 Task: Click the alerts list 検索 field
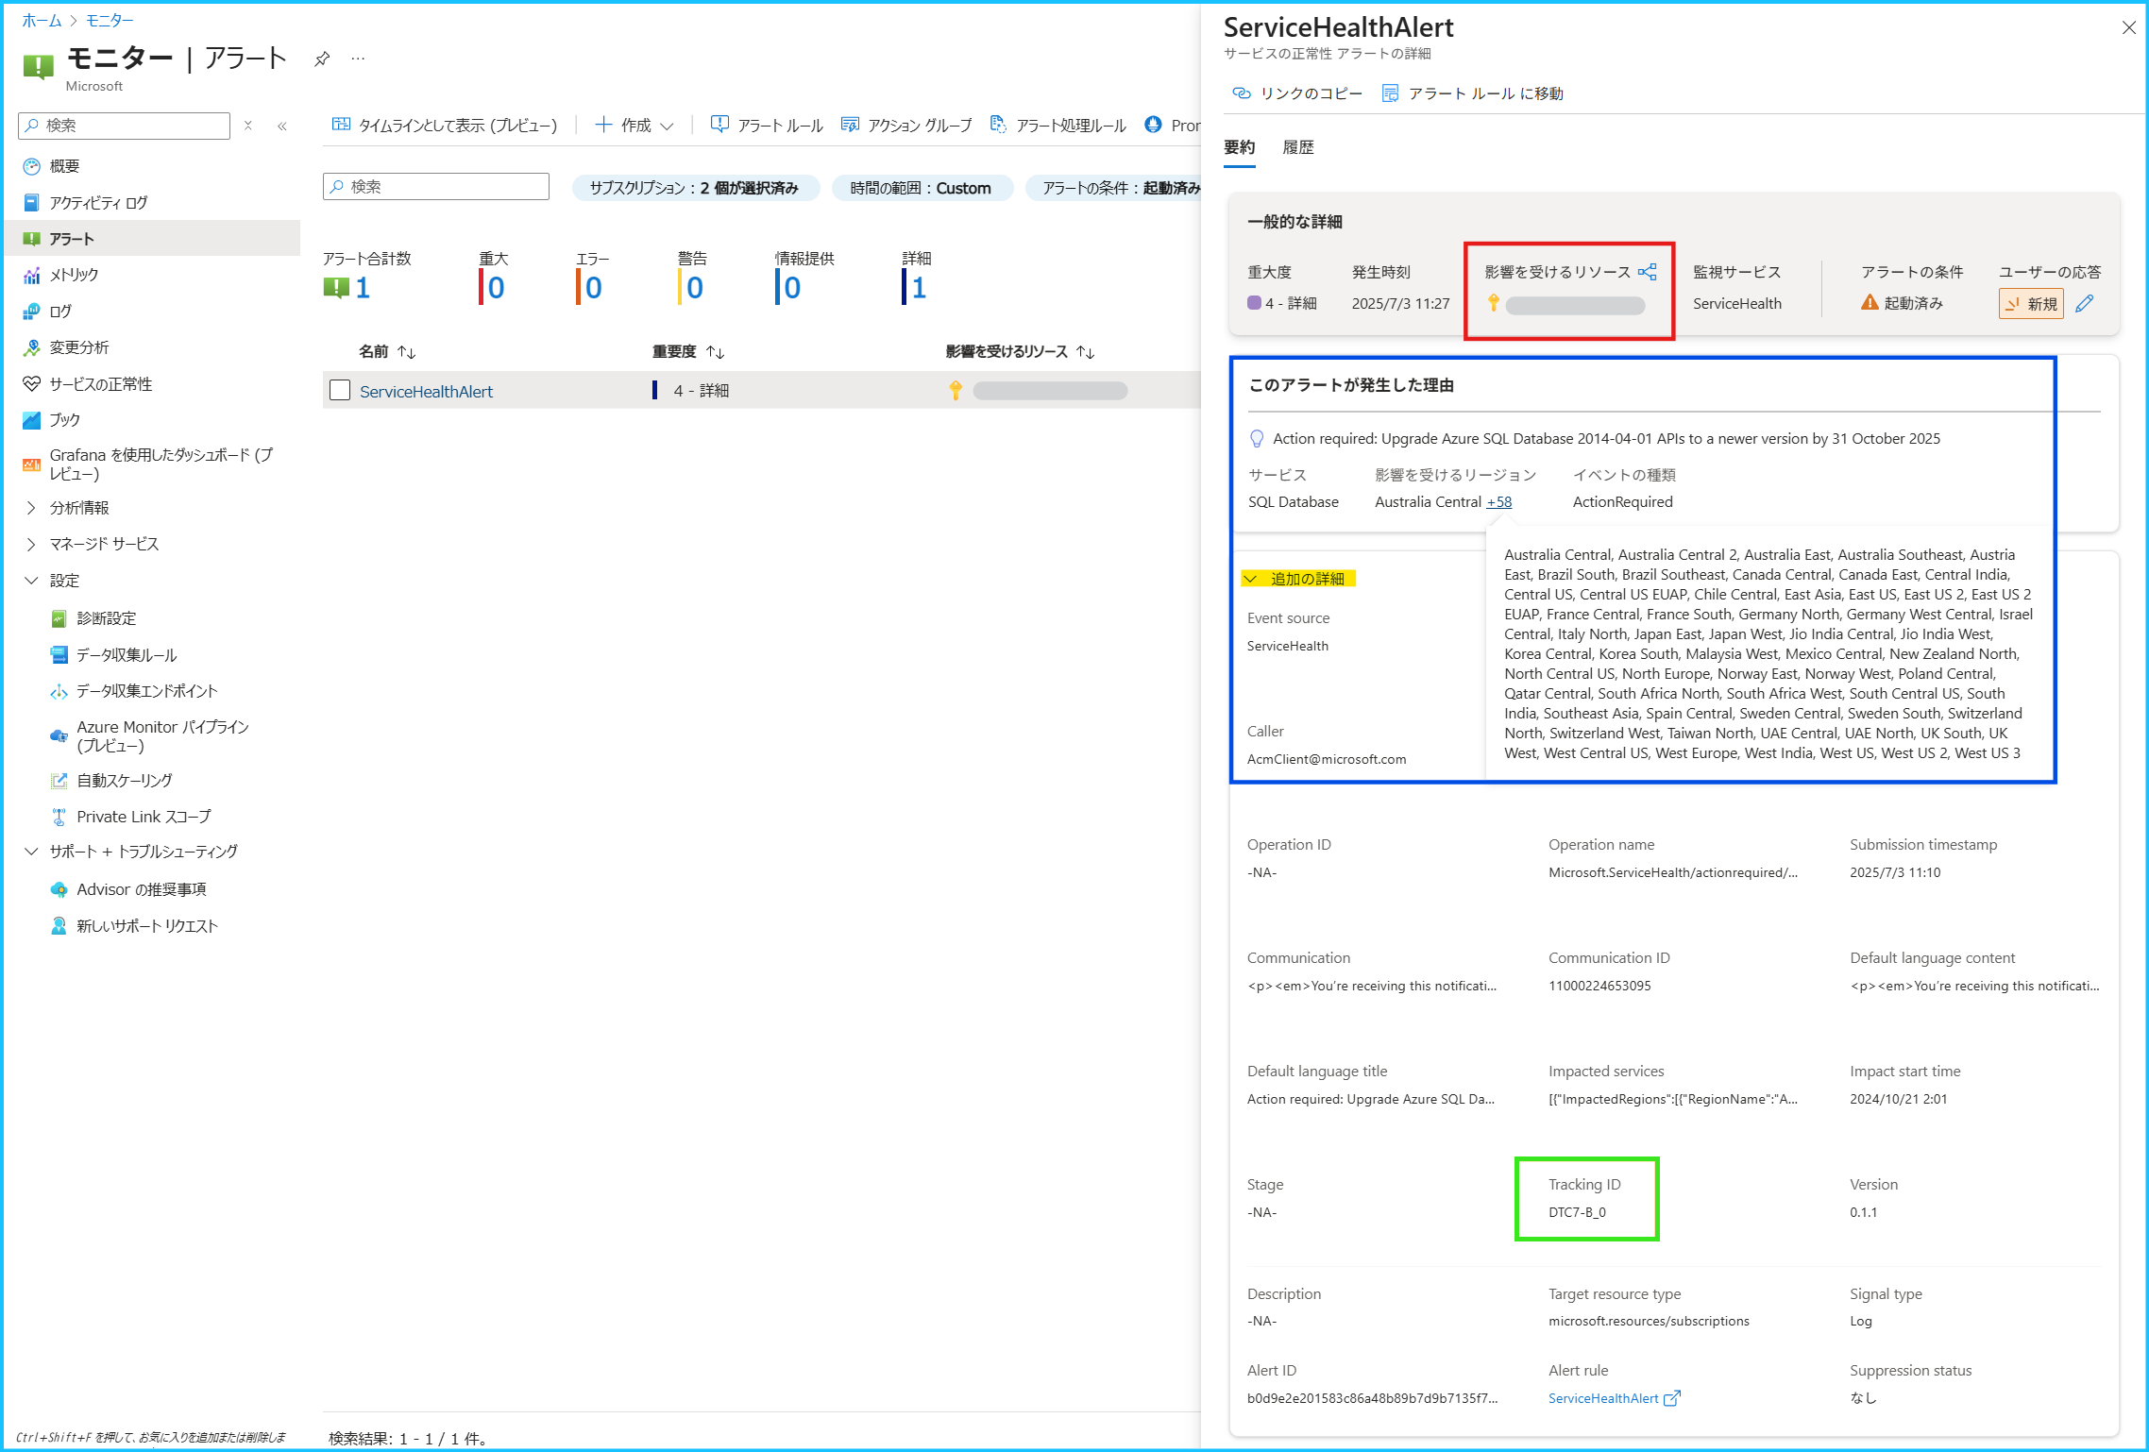pyautogui.click(x=436, y=187)
